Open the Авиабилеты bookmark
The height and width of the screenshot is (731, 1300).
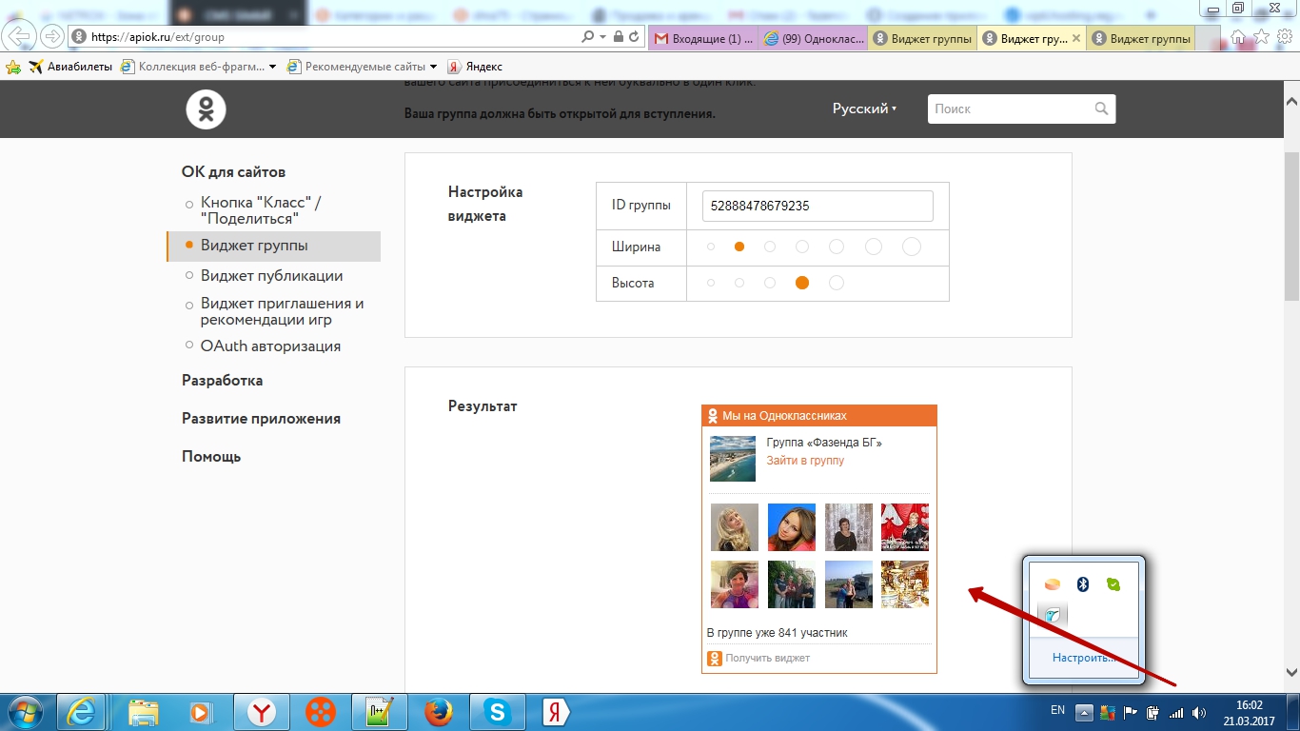coord(70,67)
